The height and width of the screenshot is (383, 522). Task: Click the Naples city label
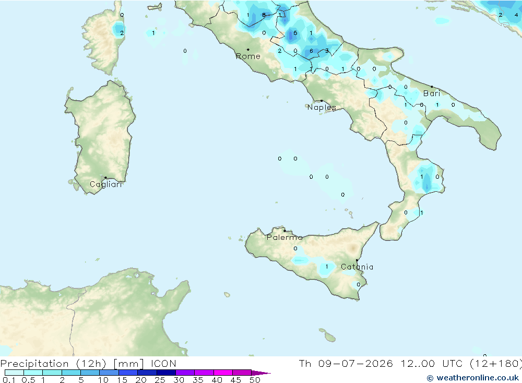[x=322, y=107]
